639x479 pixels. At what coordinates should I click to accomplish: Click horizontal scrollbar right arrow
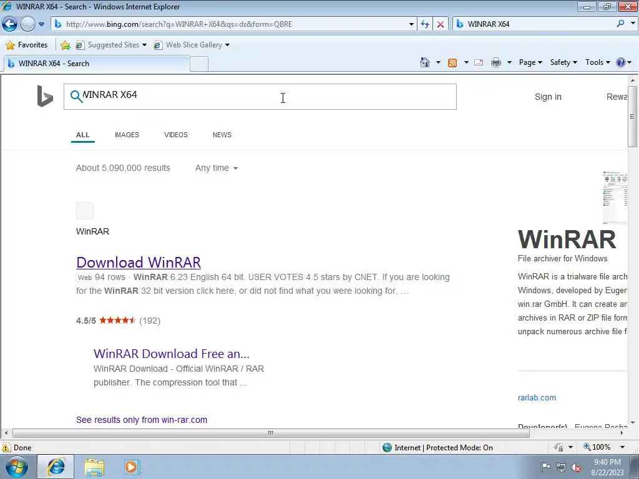pos(622,433)
